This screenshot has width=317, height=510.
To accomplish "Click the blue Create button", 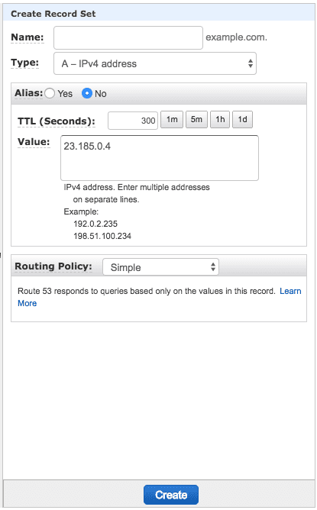I will coord(171,495).
